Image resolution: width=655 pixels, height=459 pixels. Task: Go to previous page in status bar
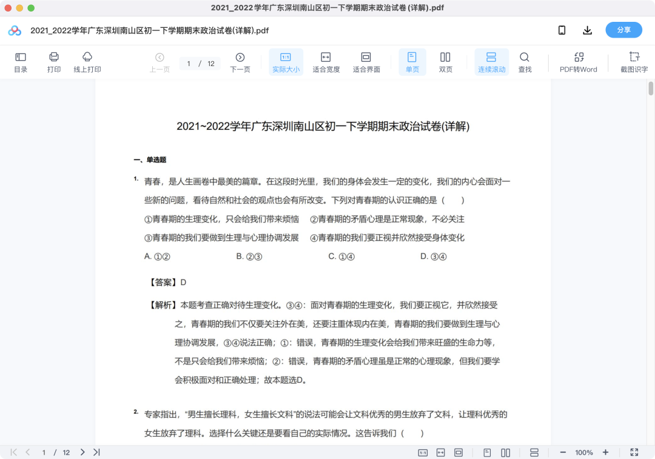pos(27,452)
